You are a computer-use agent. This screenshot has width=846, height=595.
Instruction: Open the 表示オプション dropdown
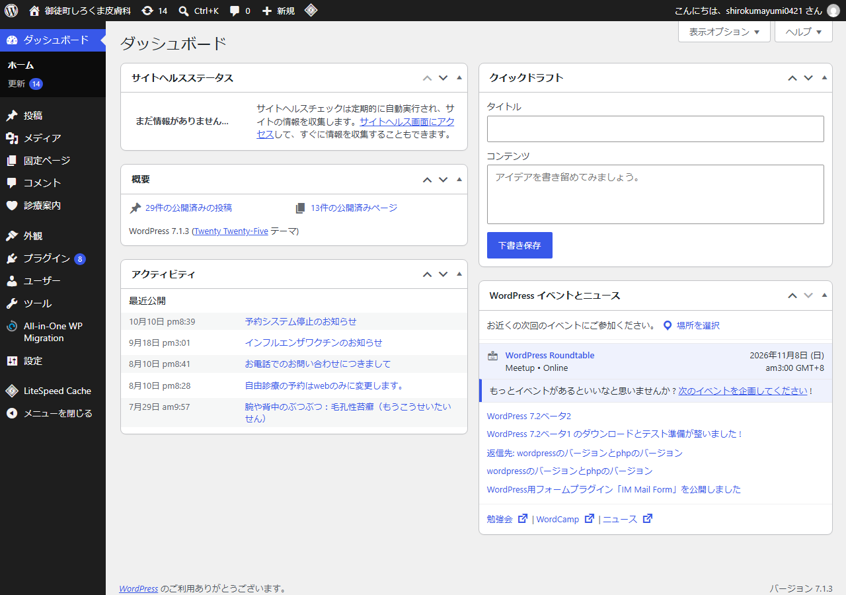click(724, 32)
